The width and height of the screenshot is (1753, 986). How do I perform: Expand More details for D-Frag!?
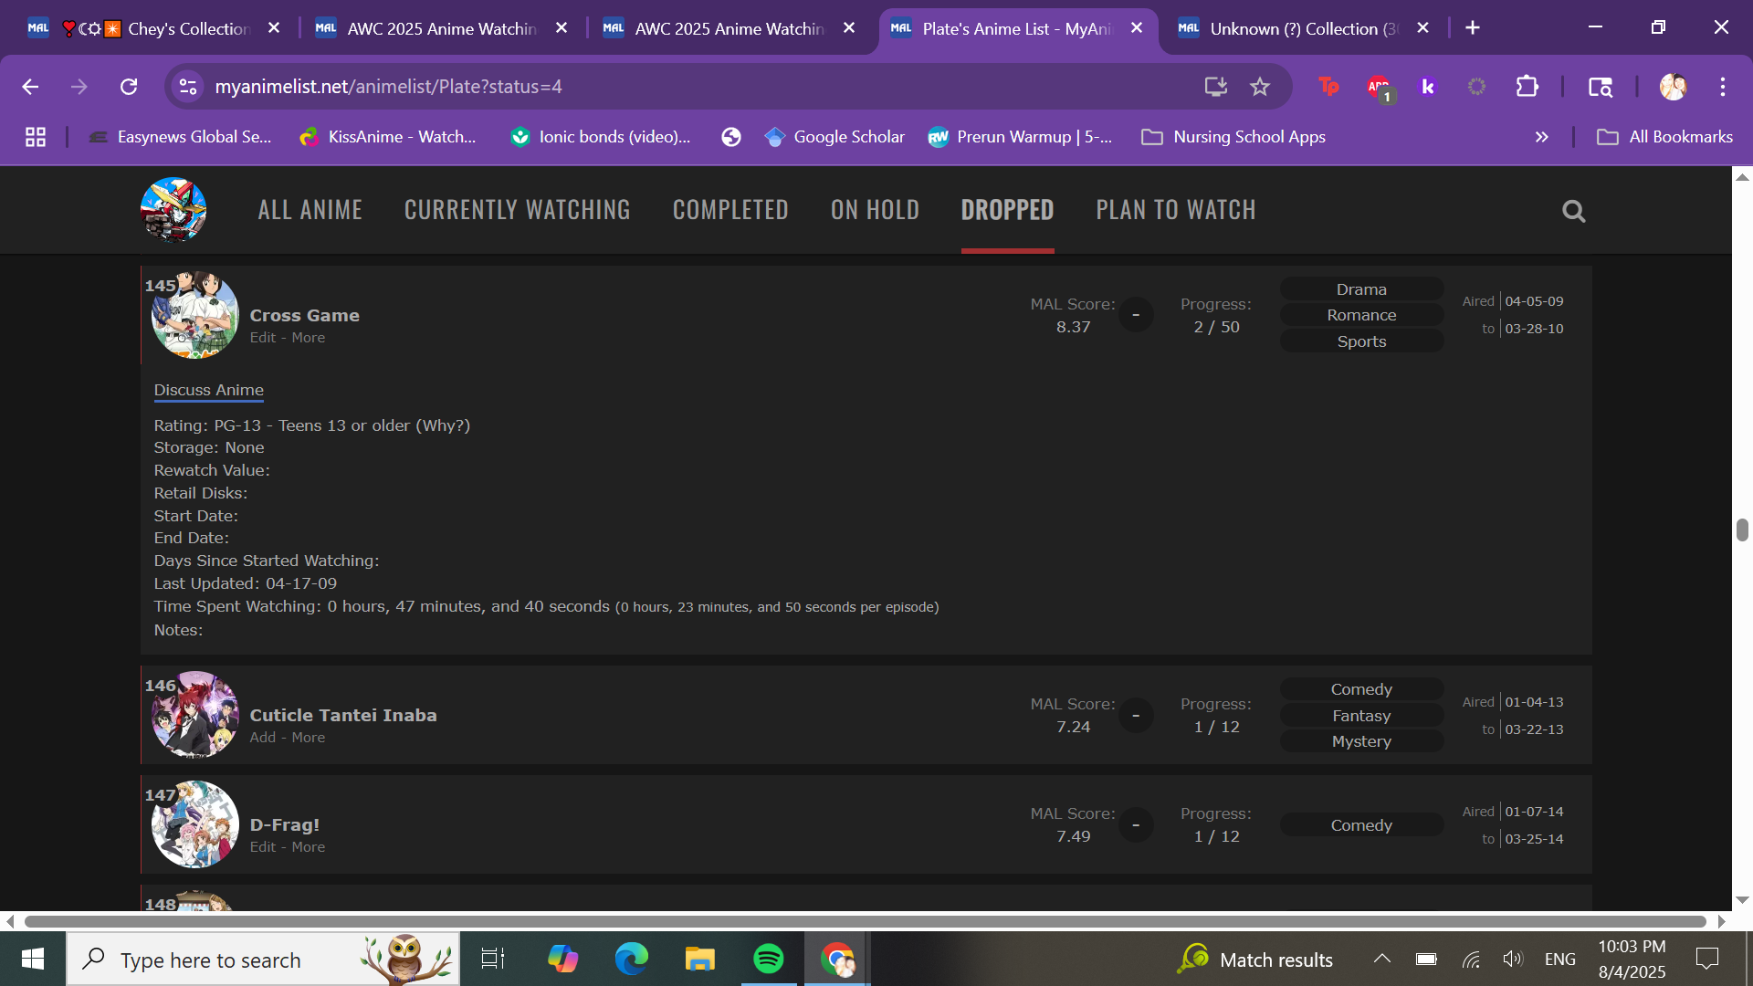click(x=309, y=847)
